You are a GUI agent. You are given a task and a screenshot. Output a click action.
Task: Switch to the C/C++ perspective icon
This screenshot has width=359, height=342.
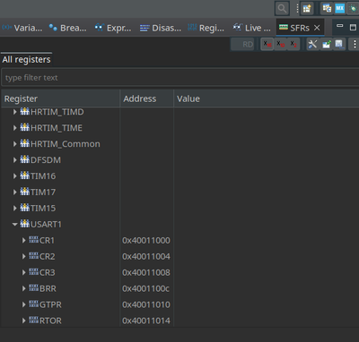click(327, 8)
